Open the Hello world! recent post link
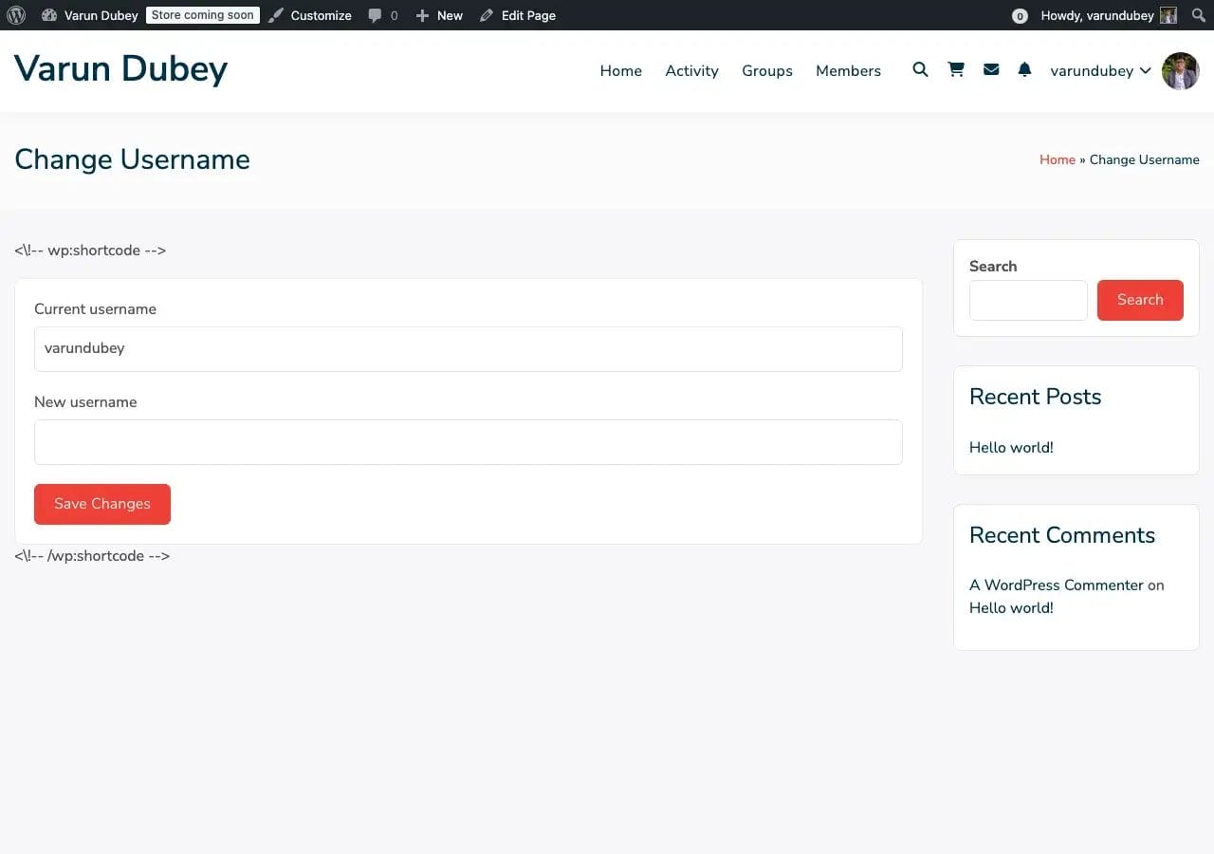 (x=1011, y=448)
